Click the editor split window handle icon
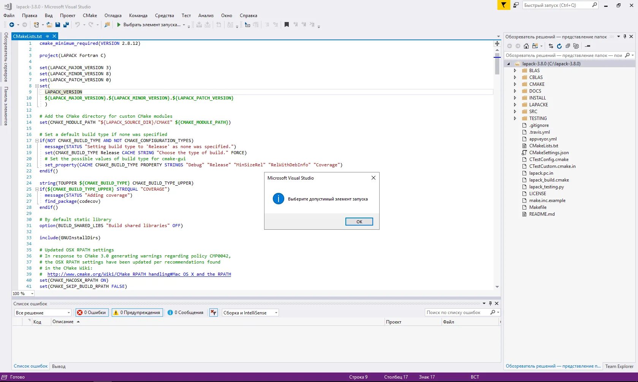This screenshot has height=382, width=638. 497,43
